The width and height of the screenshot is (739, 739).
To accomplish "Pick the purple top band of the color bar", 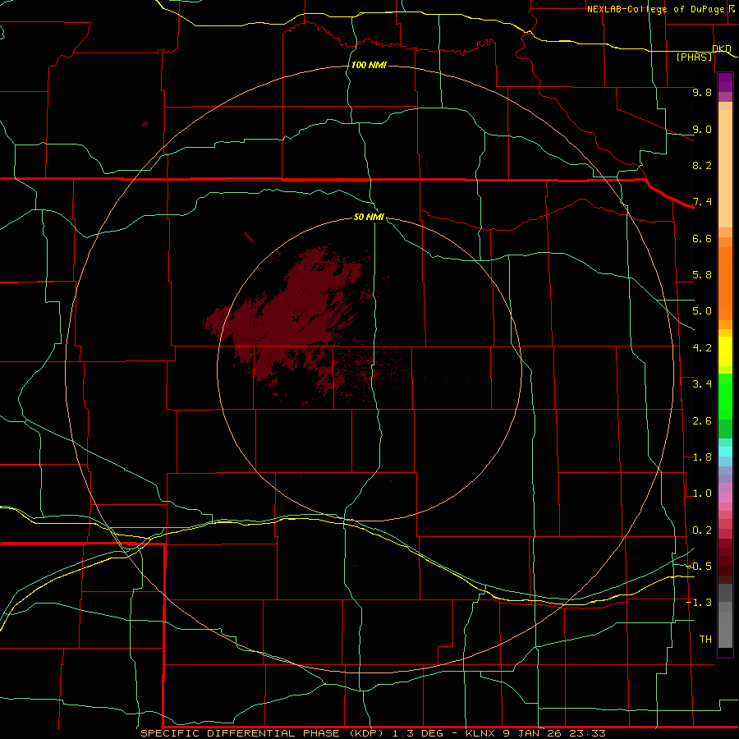I will point(725,82).
